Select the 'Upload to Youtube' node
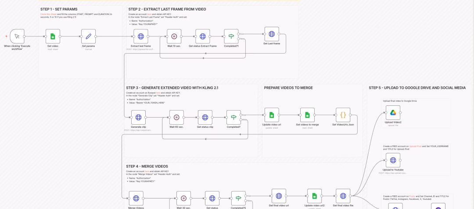 [393, 160]
